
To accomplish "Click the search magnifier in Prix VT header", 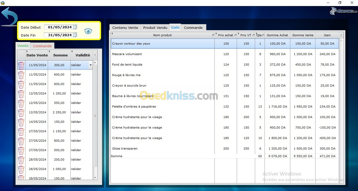I will tap(254, 35).
